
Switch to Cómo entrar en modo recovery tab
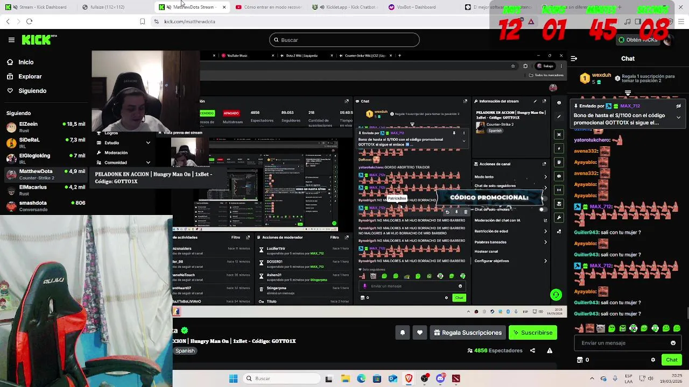pyautogui.click(x=268, y=7)
